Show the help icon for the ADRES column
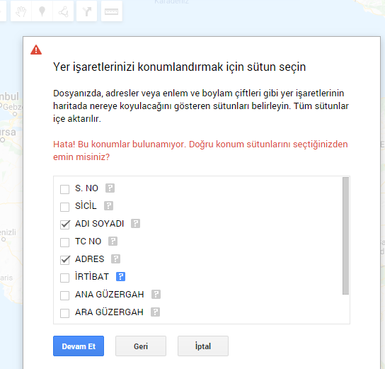 115,259
